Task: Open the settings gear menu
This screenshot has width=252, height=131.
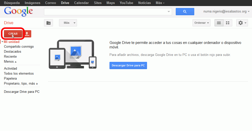Action: click(242, 23)
